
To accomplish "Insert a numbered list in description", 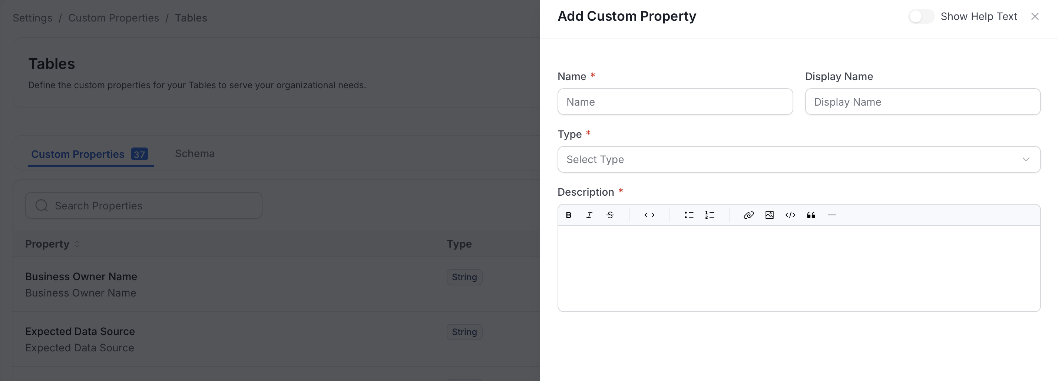I will click(709, 215).
